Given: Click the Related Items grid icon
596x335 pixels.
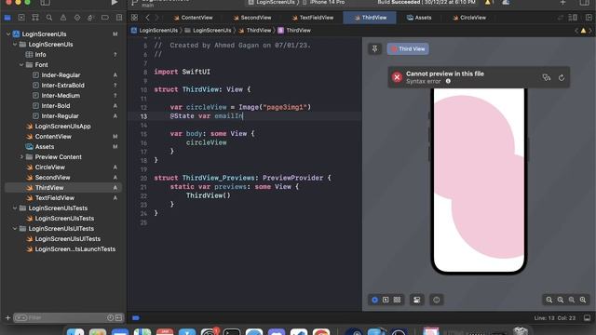Looking at the screenshot, I should pos(134,18).
